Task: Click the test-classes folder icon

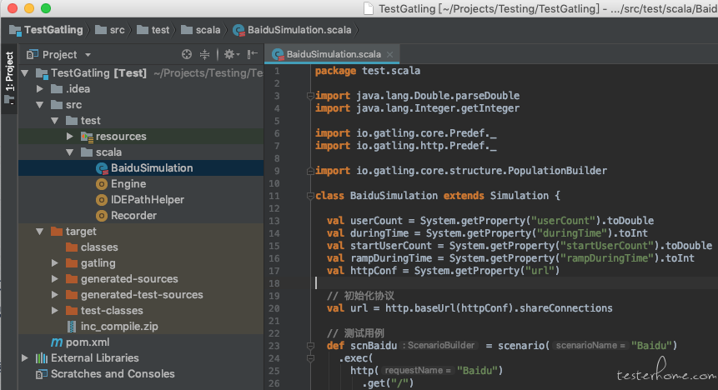Action: point(72,310)
